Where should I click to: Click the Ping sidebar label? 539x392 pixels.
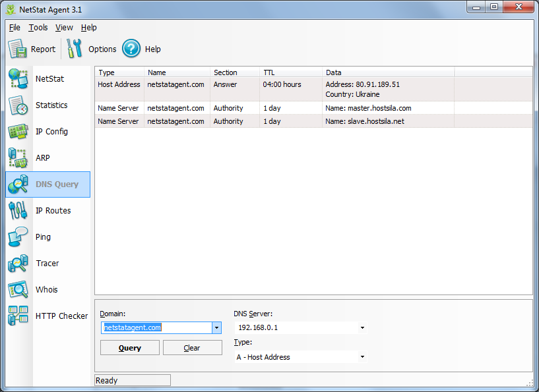pyautogui.click(x=43, y=237)
